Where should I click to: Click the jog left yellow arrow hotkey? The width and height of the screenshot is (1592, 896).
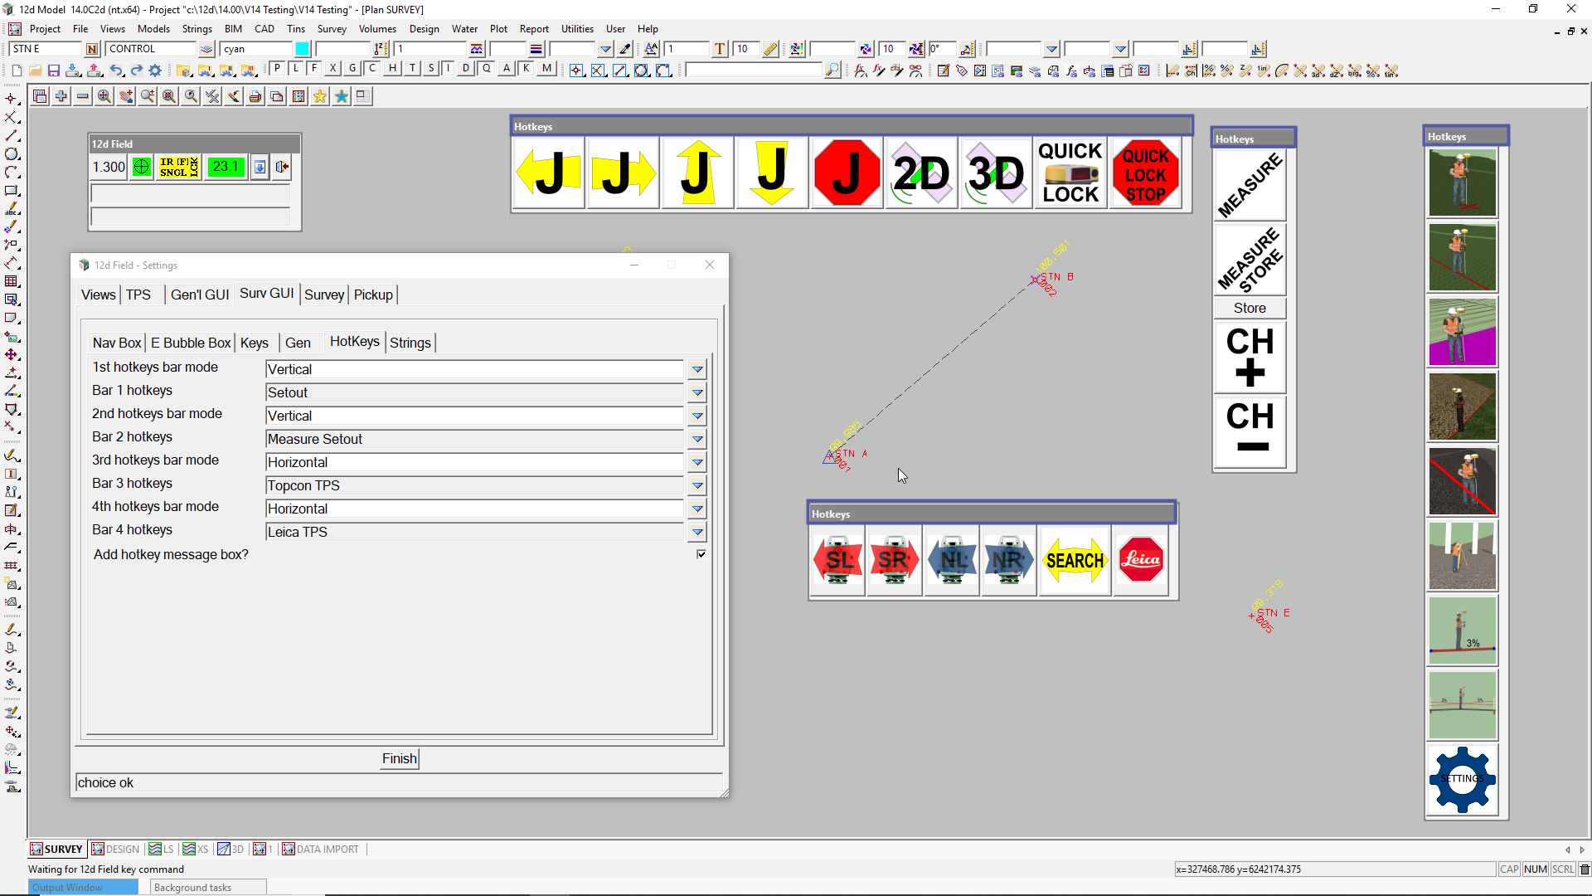coord(548,173)
